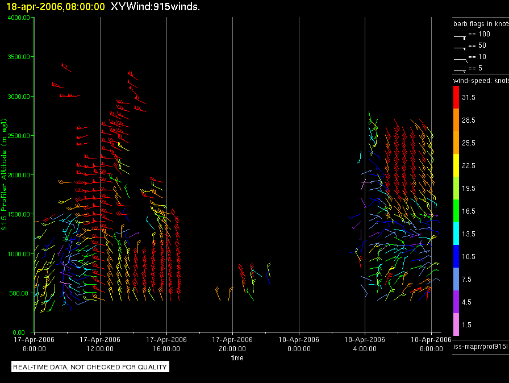Click the '3000.00' altitude axis label
This screenshot has height=383, width=509.
19,97
